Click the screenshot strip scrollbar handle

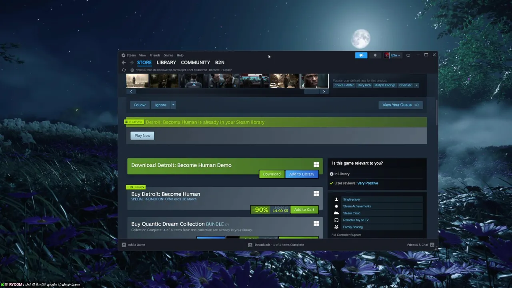point(312,92)
